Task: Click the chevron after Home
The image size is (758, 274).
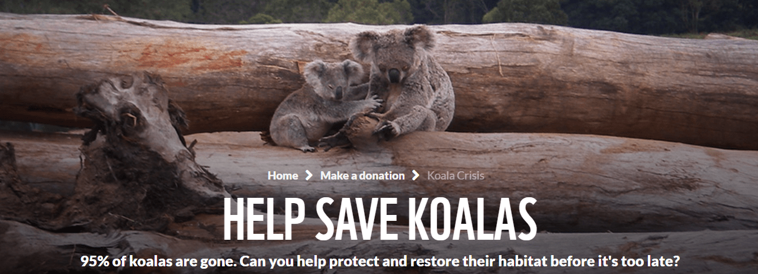Action: pos(309,175)
